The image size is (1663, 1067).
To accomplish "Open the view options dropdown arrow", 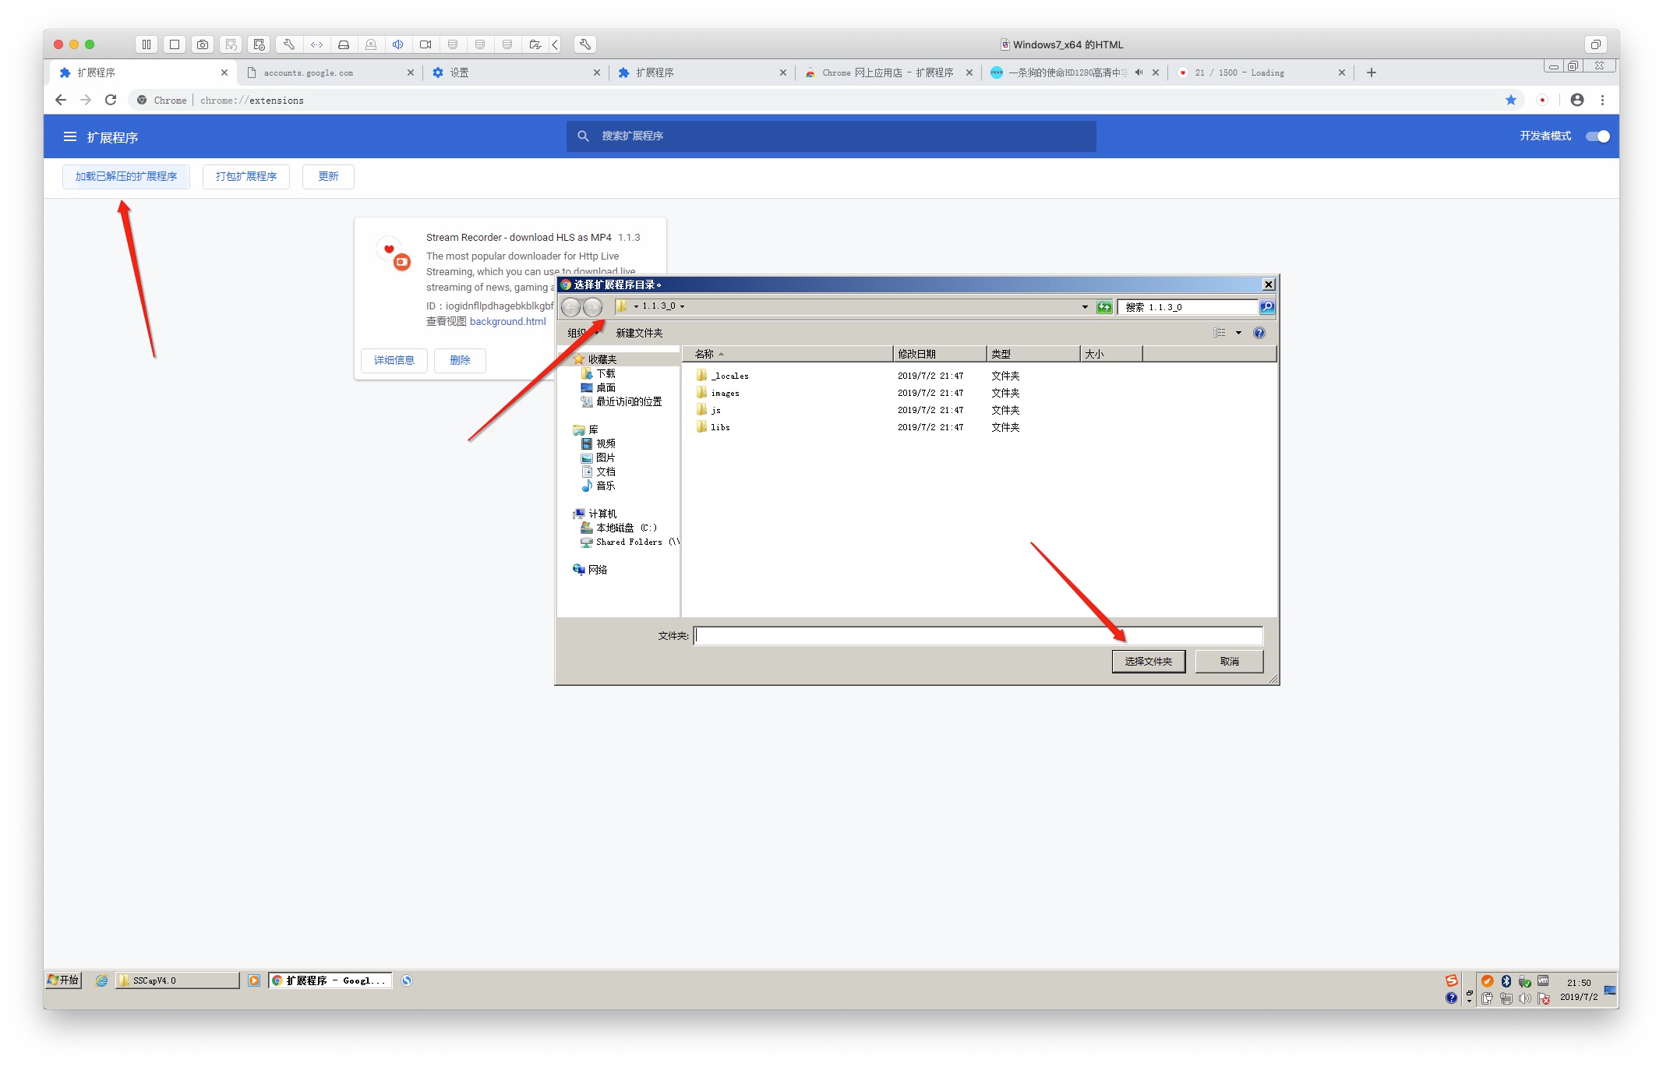I will tap(1238, 333).
